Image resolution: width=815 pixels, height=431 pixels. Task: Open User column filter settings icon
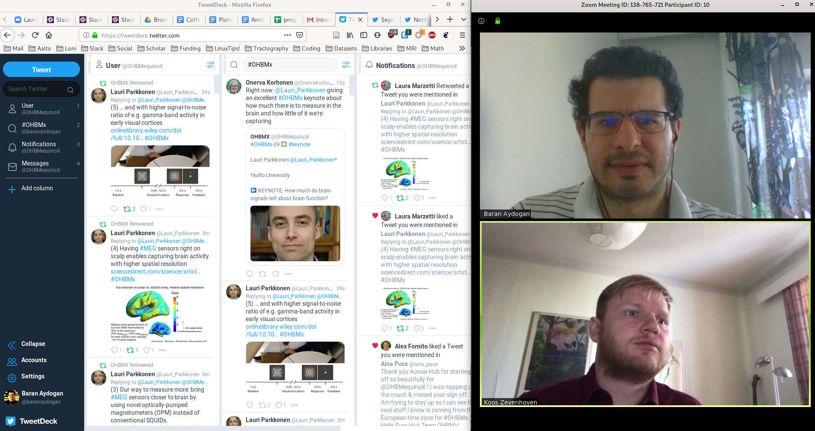211,65
